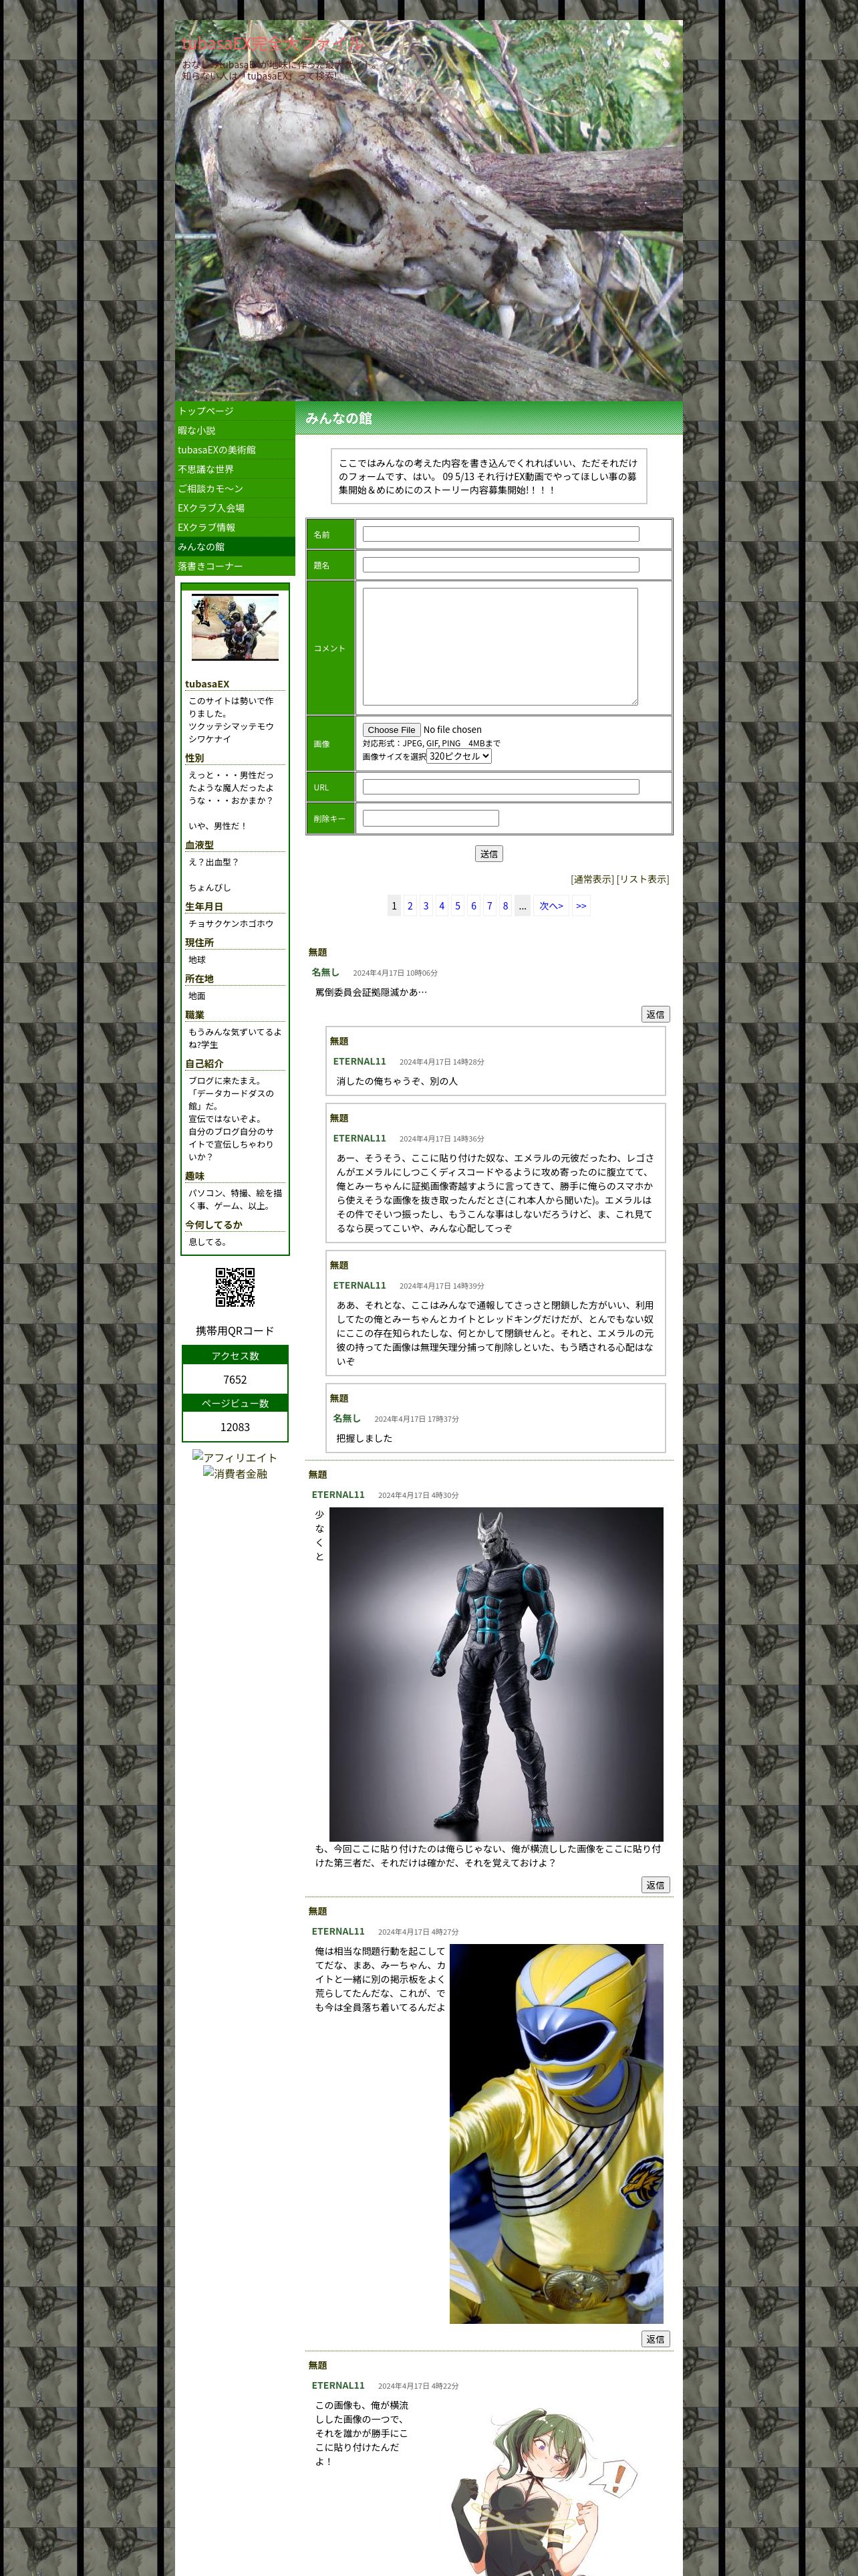Screen dimensions: 858x2576
Task: Click the 把握しました reply text
Action: [x=365, y=1438]
